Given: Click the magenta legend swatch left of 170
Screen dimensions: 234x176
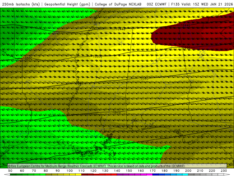Looking at the screenshot, I should point(149,175).
